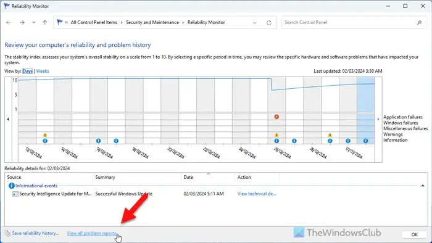Click the Save reliability history document icon
This screenshot has height=243, width=432.
(x=7, y=233)
